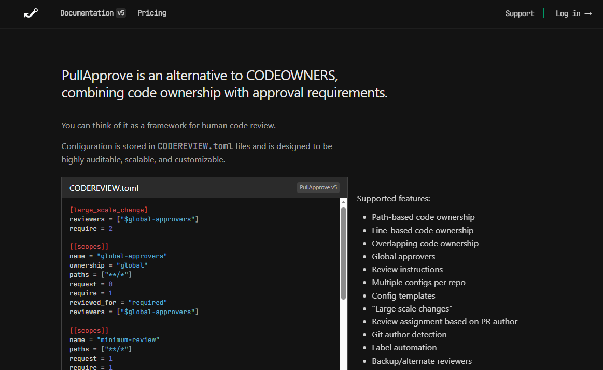Open the Documentation link
This screenshot has width=603, height=370.
87,13
